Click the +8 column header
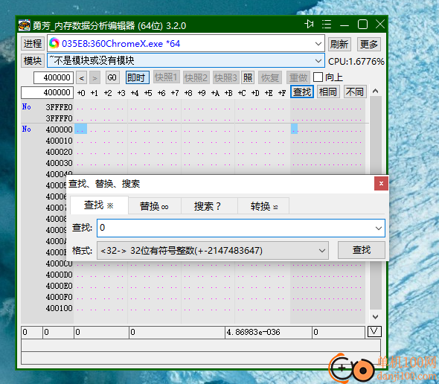 point(188,93)
